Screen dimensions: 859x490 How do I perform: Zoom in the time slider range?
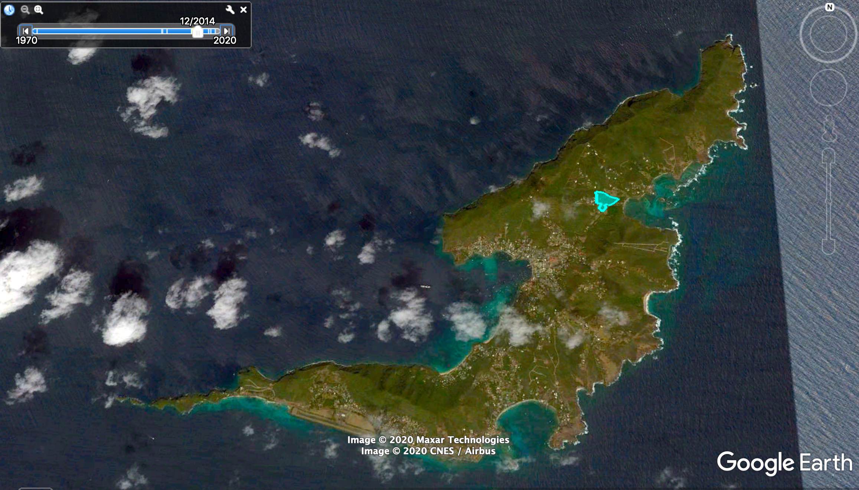(x=39, y=10)
